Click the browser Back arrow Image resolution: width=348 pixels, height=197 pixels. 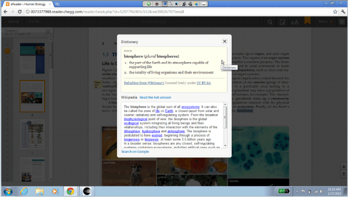click(x=5, y=12)
